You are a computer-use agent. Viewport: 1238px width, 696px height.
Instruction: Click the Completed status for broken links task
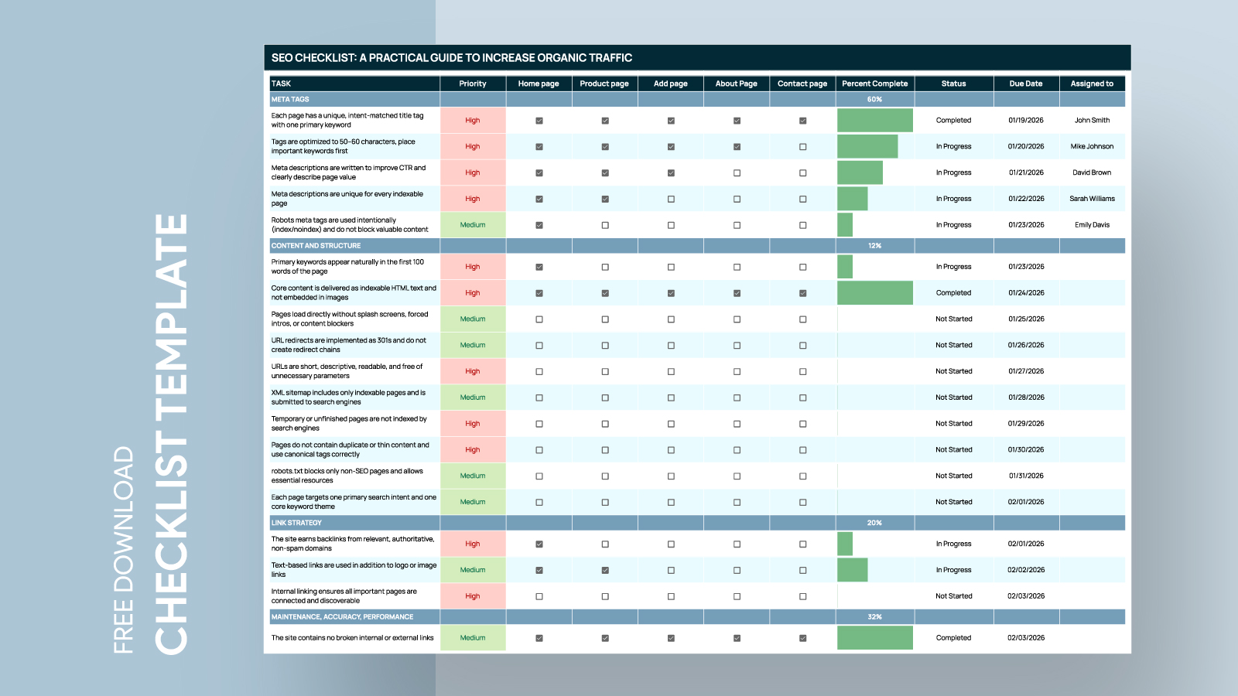(953, 638)
